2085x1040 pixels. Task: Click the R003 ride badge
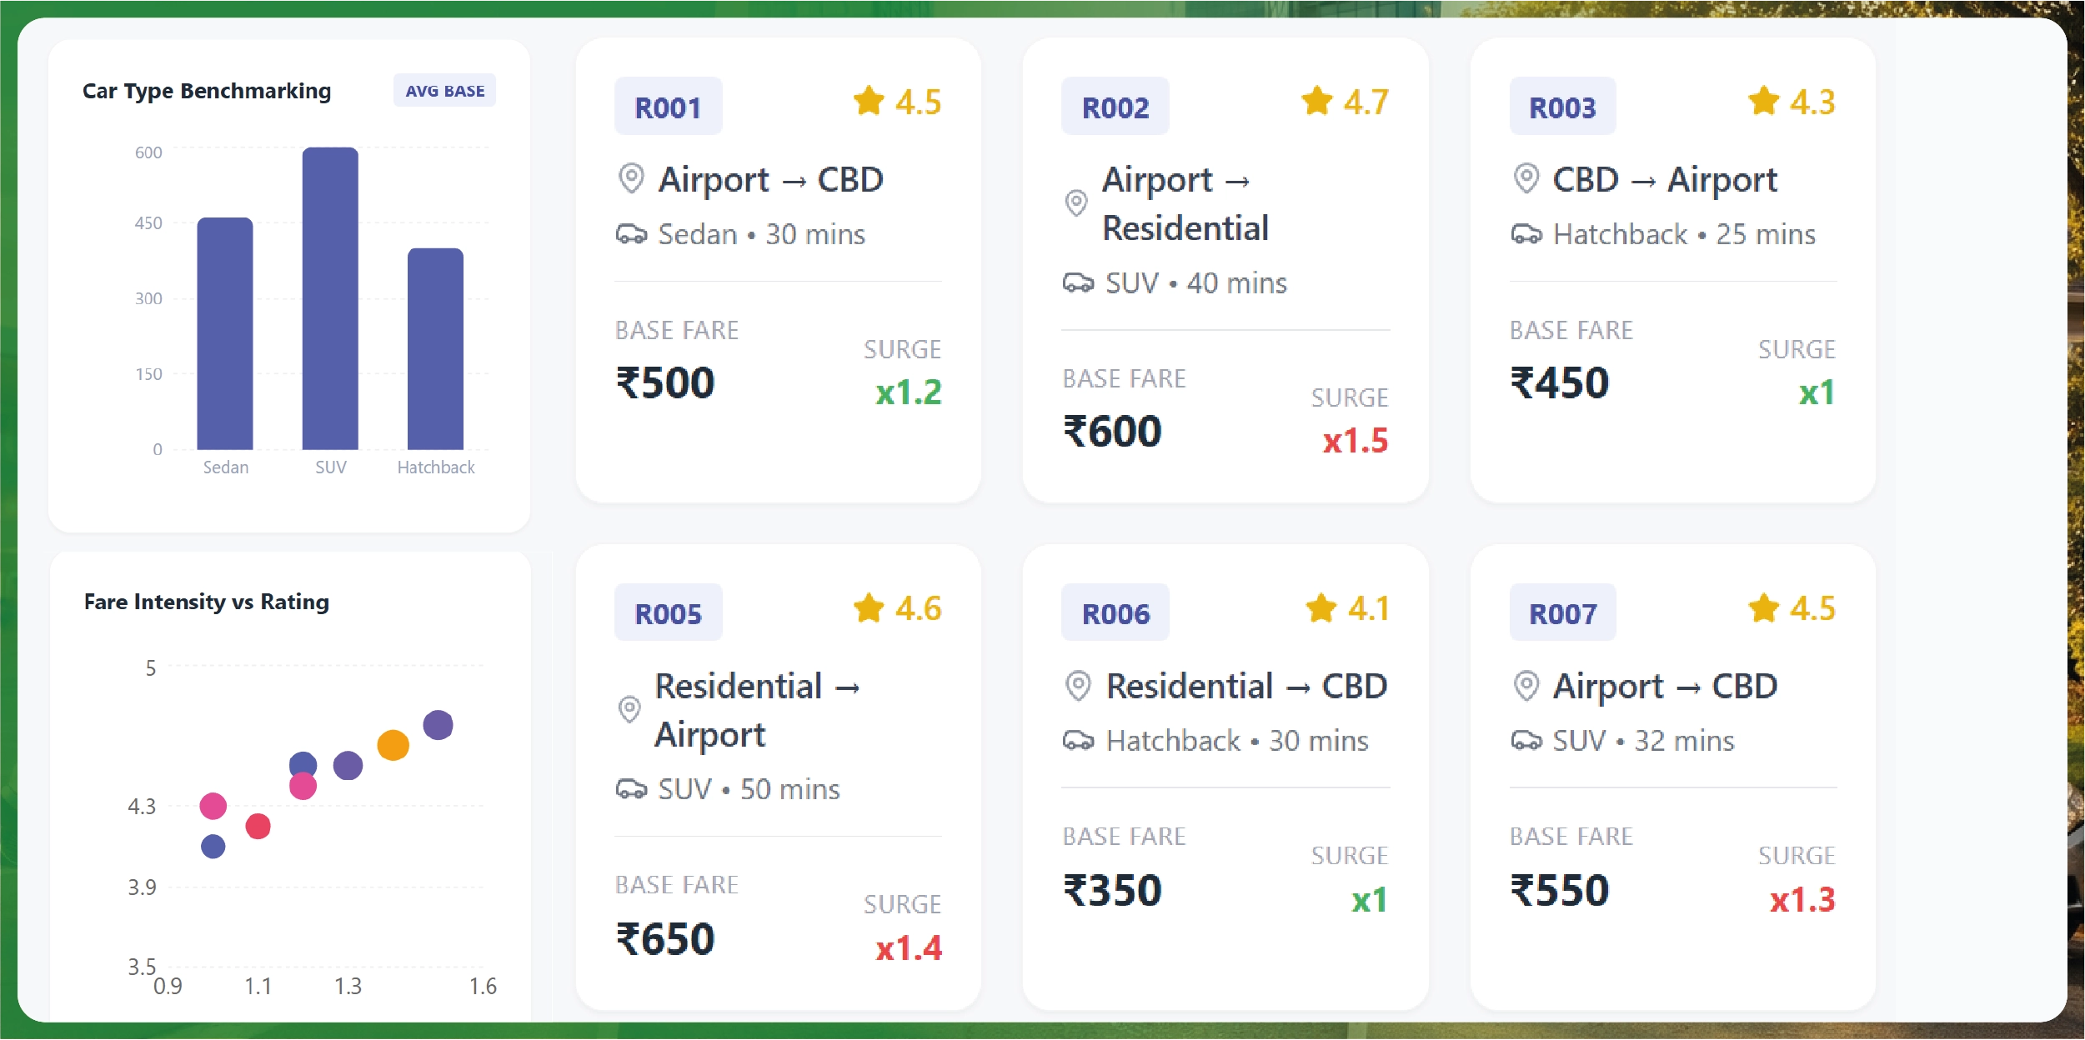[x=1562, y=106]
